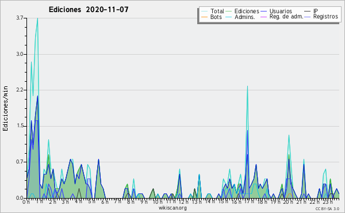
Task: Click the 2.2 y-axis value
Action: pos(20,90)
